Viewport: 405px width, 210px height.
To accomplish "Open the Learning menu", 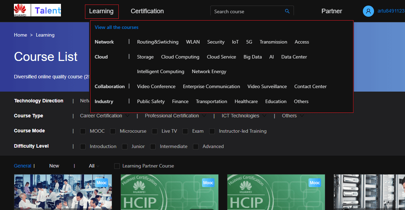I will pyautogui.click(x=101, y=11).
